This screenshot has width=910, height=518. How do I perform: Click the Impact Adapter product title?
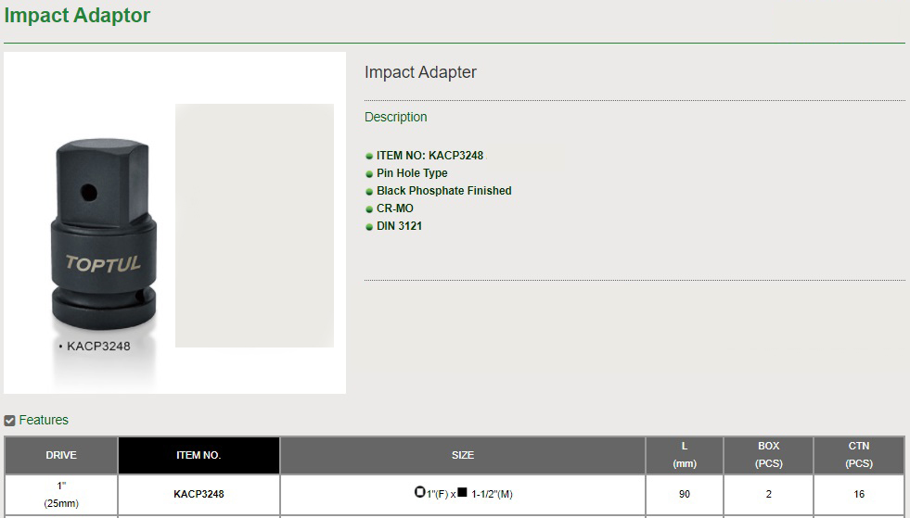click(x=420, y=72)
